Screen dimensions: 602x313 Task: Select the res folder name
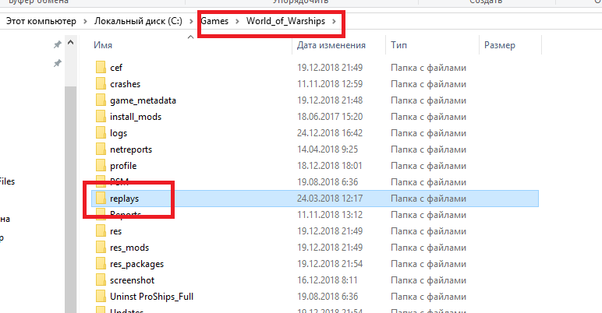coord(115,231)
